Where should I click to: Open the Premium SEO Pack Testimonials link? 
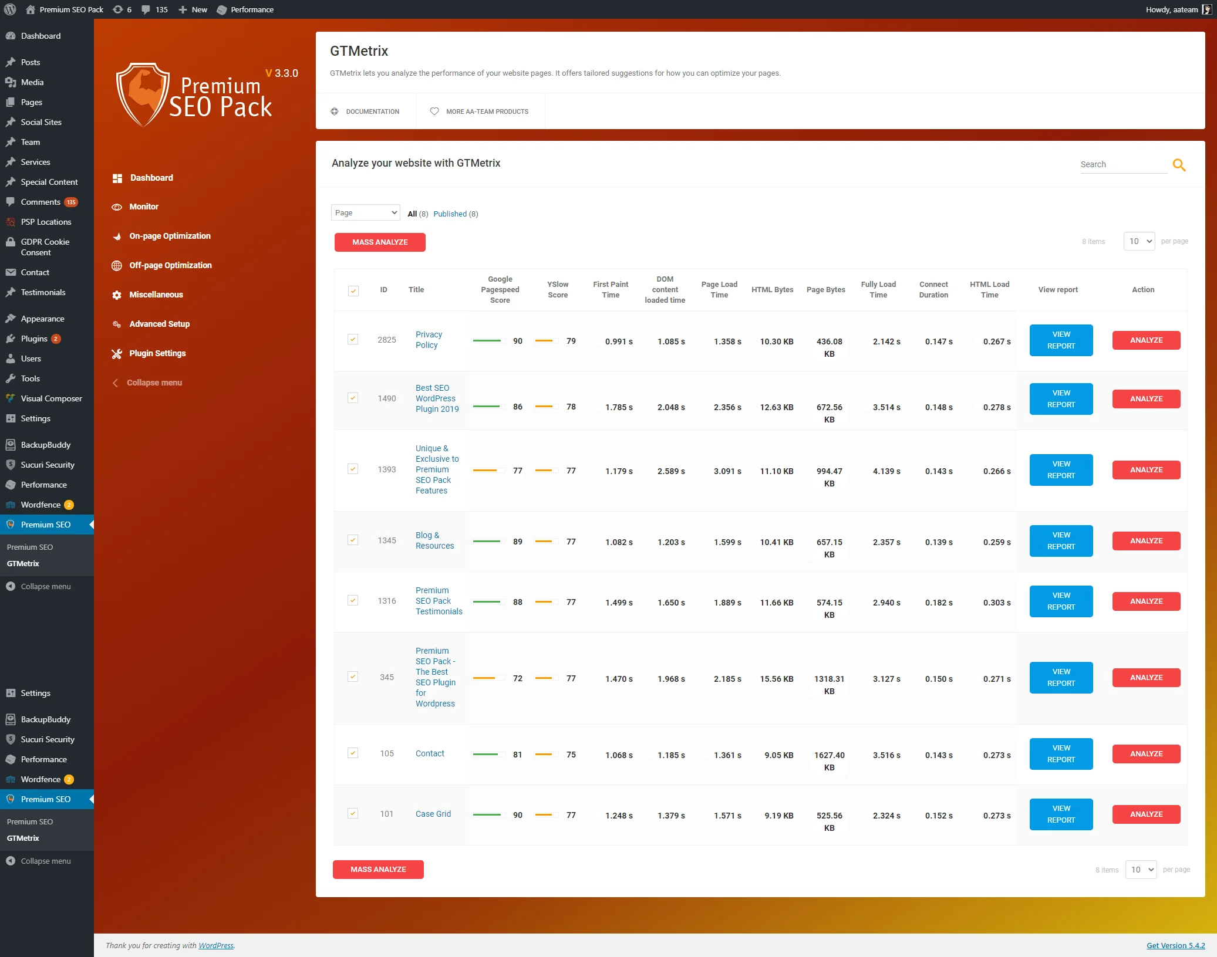tap(439, 601)
